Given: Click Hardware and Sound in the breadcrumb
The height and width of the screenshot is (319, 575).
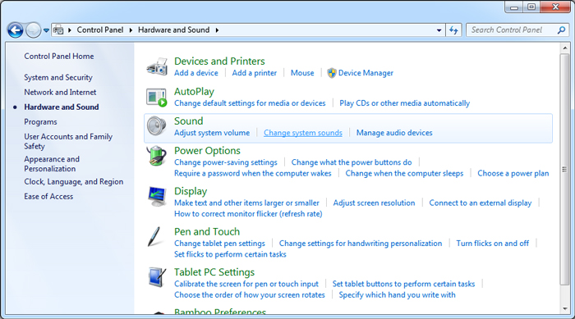Looking at the screenshot, I should (x=173, y=30).
